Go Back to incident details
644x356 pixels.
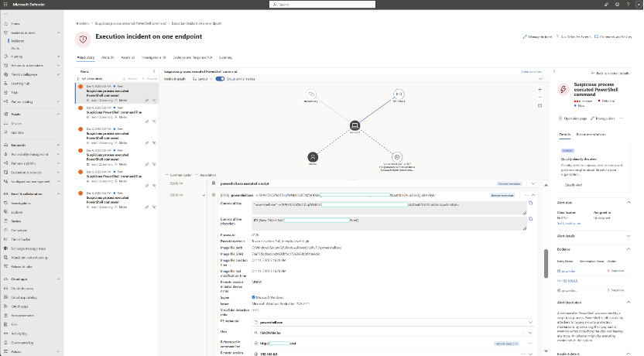[610, 74]
